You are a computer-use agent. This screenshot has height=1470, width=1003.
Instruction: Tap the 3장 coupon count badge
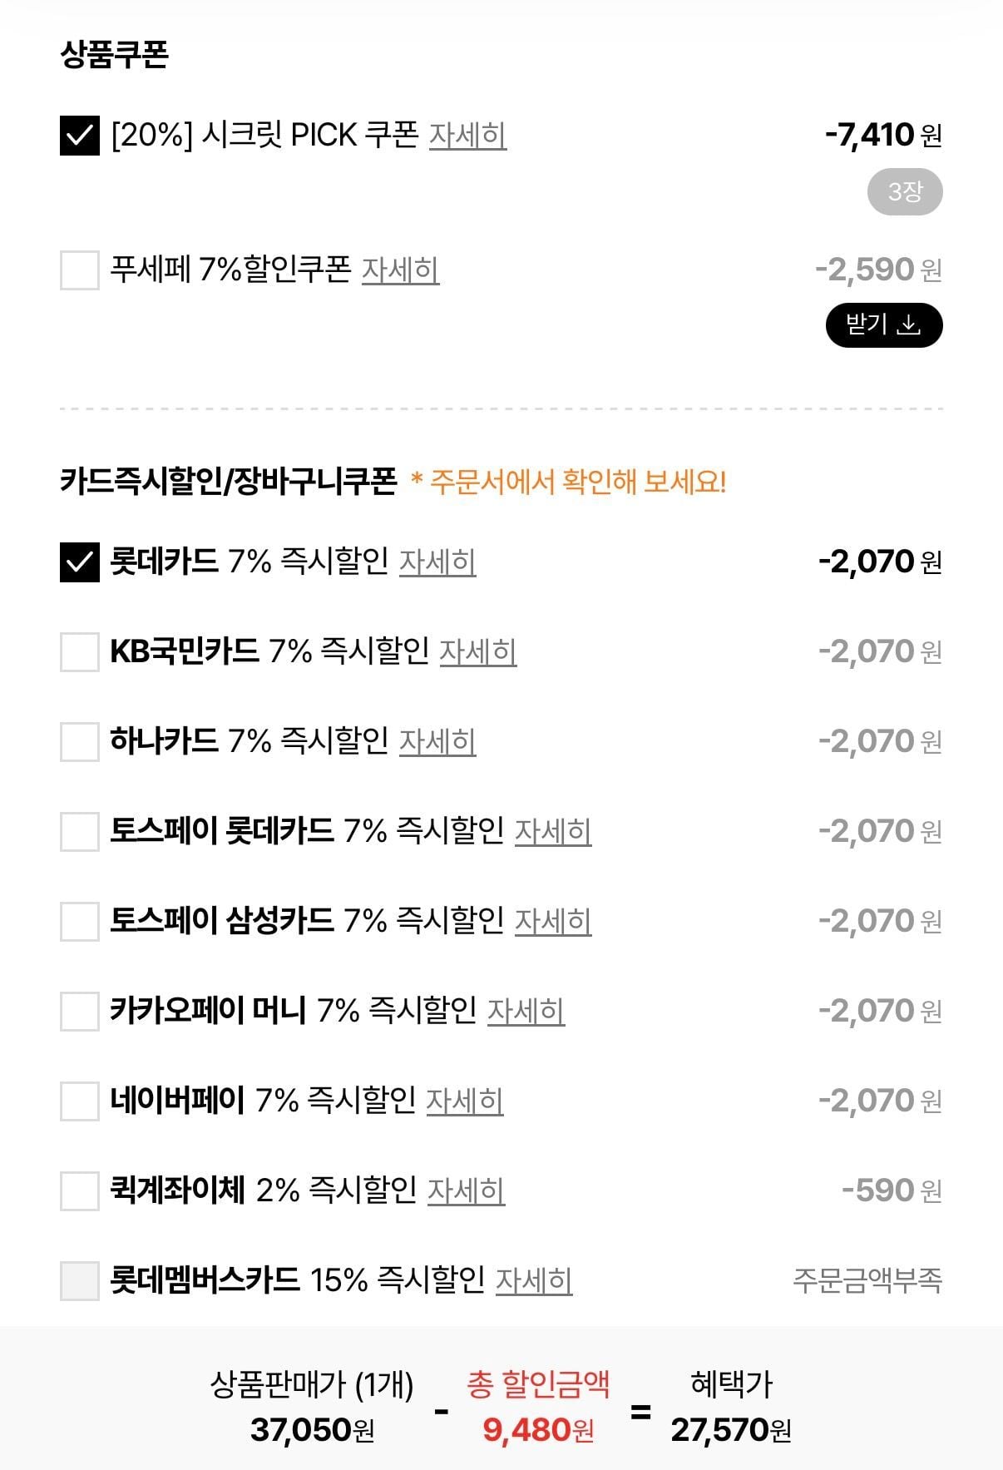[x=904, y=192]
